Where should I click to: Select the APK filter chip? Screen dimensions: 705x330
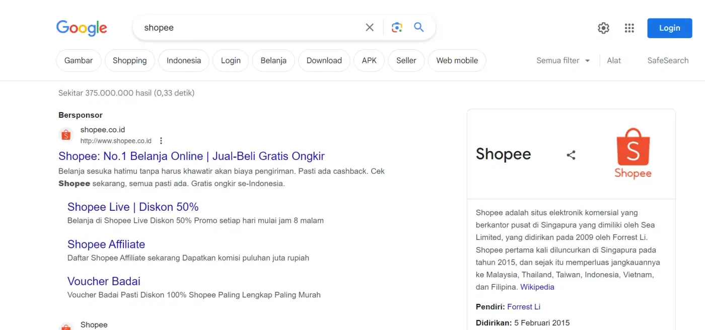(x=369, y=60)
